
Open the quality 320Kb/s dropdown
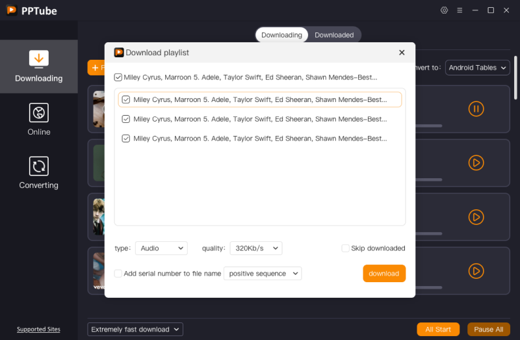coord(256,248)
